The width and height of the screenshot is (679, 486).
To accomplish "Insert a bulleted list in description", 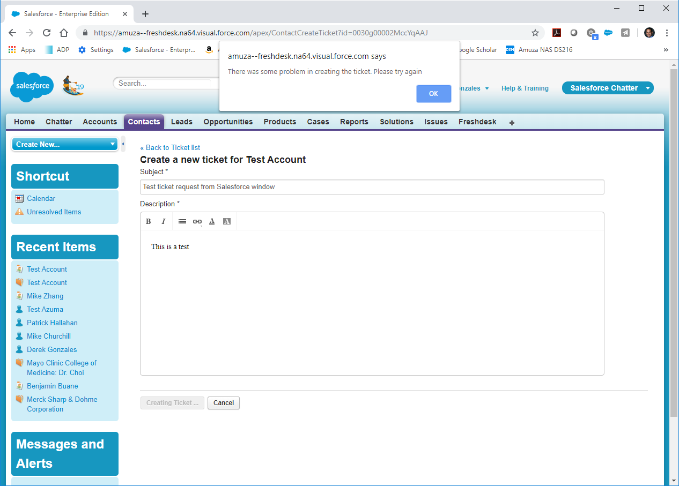I will click(x=182, y=221).
